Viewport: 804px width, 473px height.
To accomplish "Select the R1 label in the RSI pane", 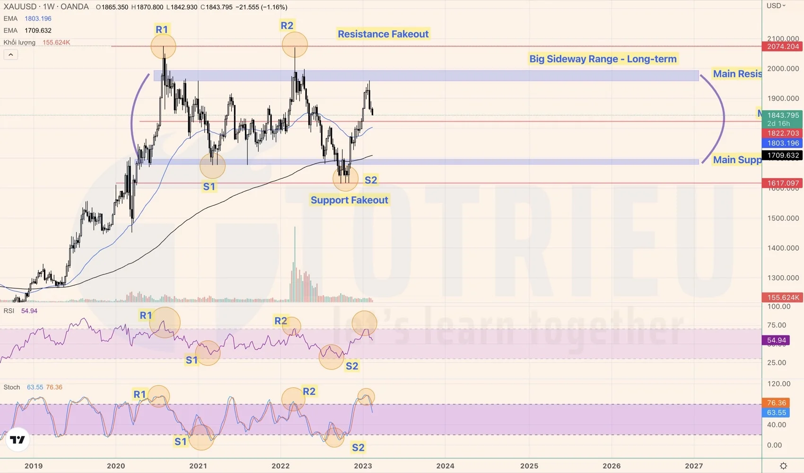I will coord(146,315).
